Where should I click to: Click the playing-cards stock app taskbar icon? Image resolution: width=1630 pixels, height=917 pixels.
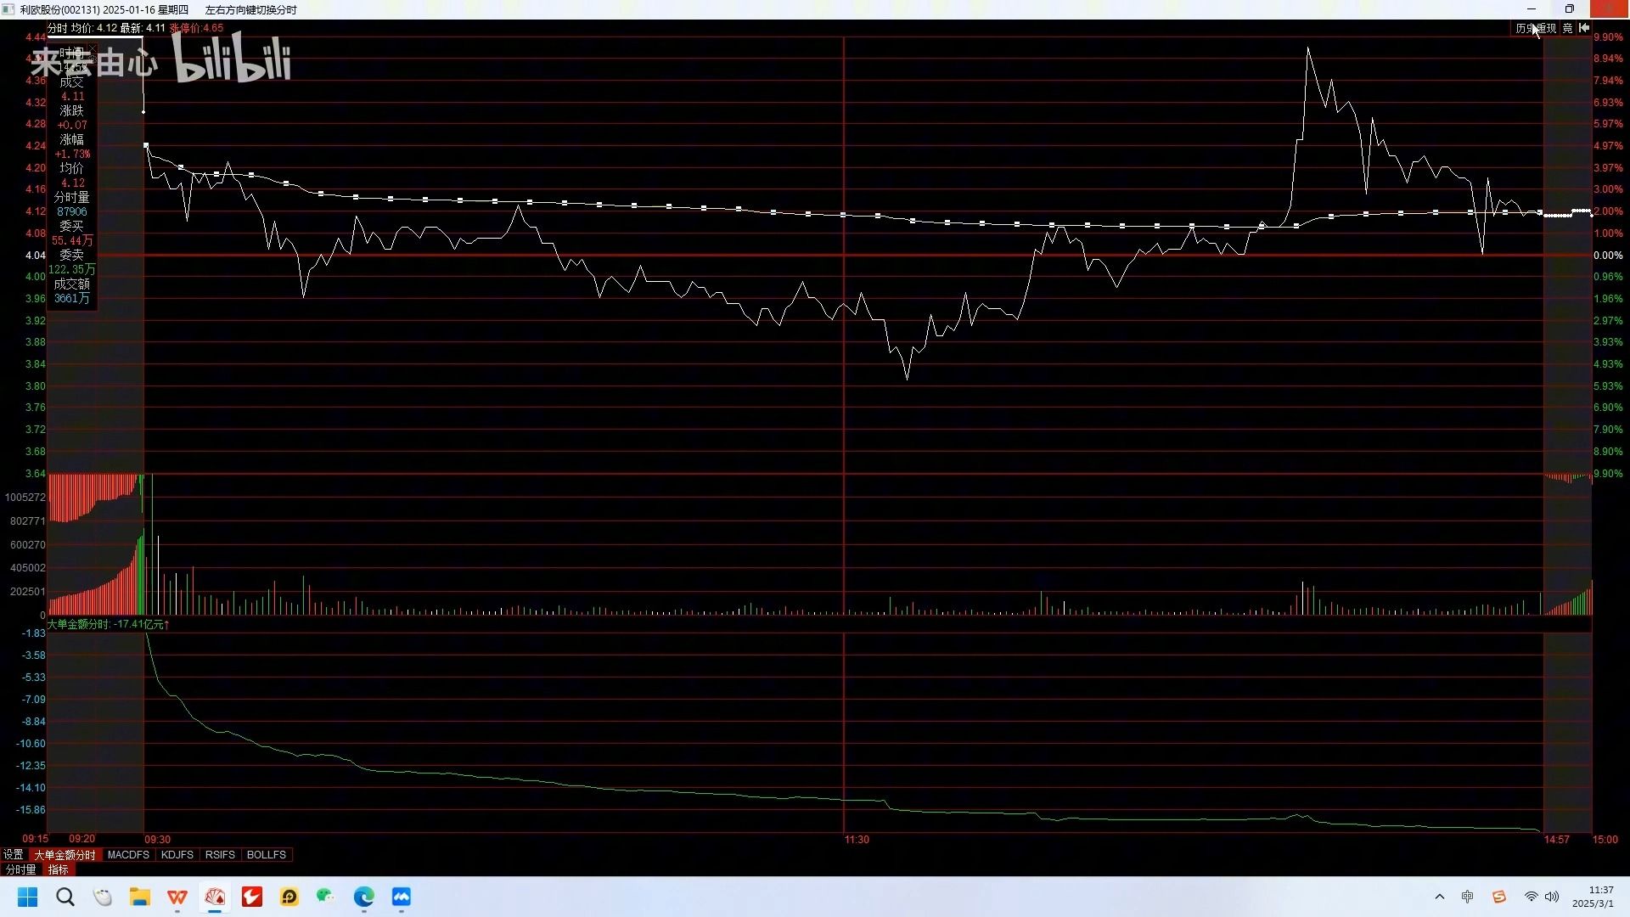[x=215, y=897]
